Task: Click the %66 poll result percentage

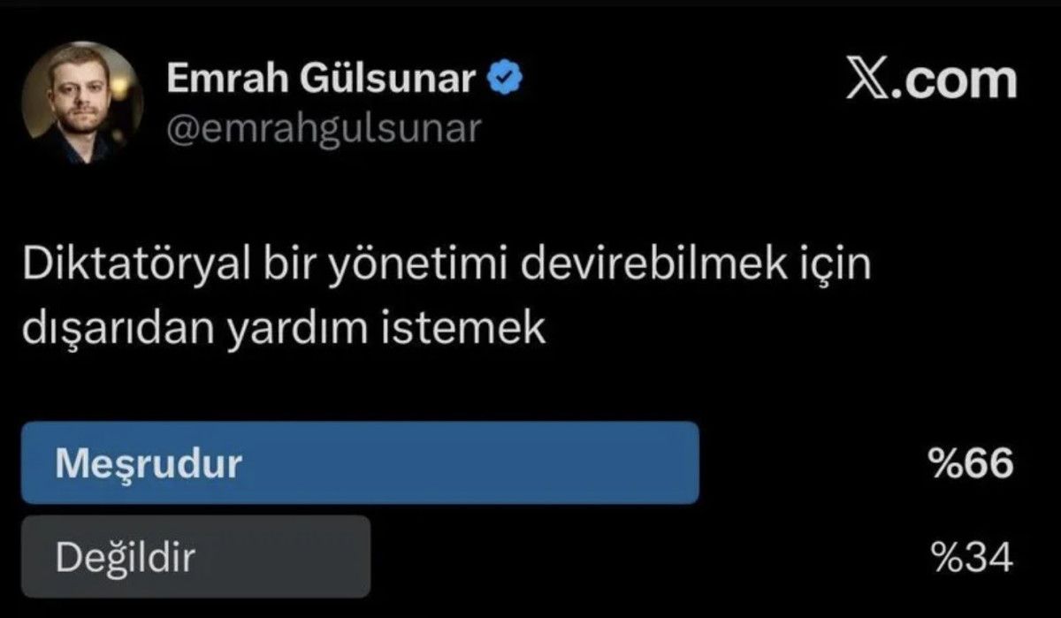Action: [971, 464]
